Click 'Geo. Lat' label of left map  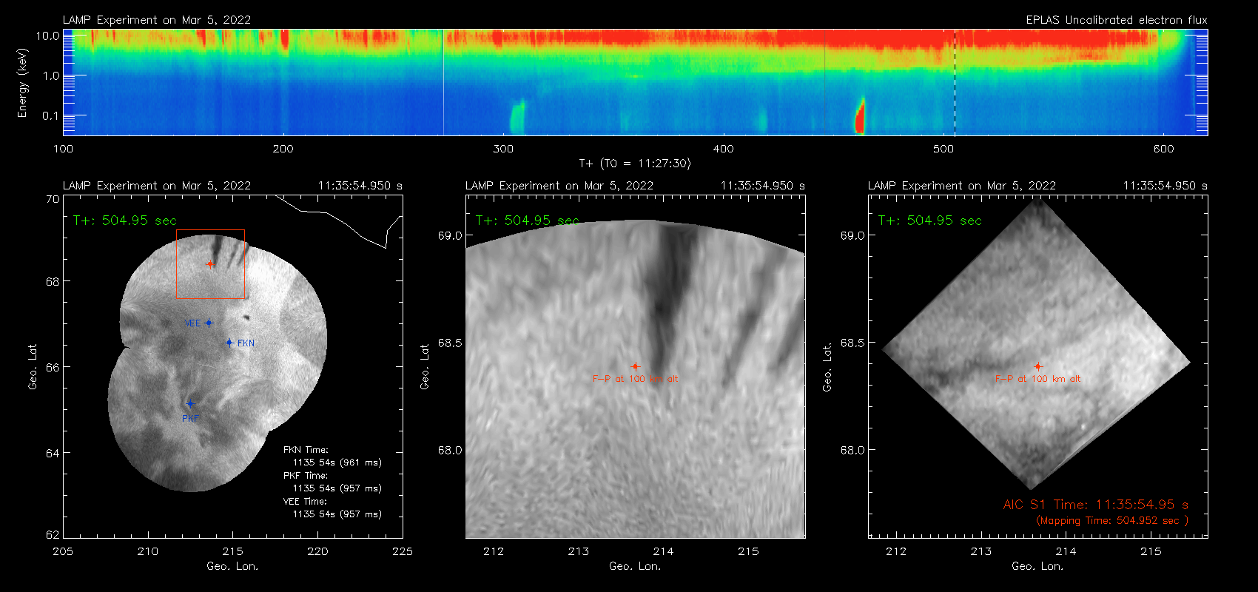coord(33,367)
